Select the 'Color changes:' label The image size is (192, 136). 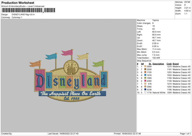(144, 23)
